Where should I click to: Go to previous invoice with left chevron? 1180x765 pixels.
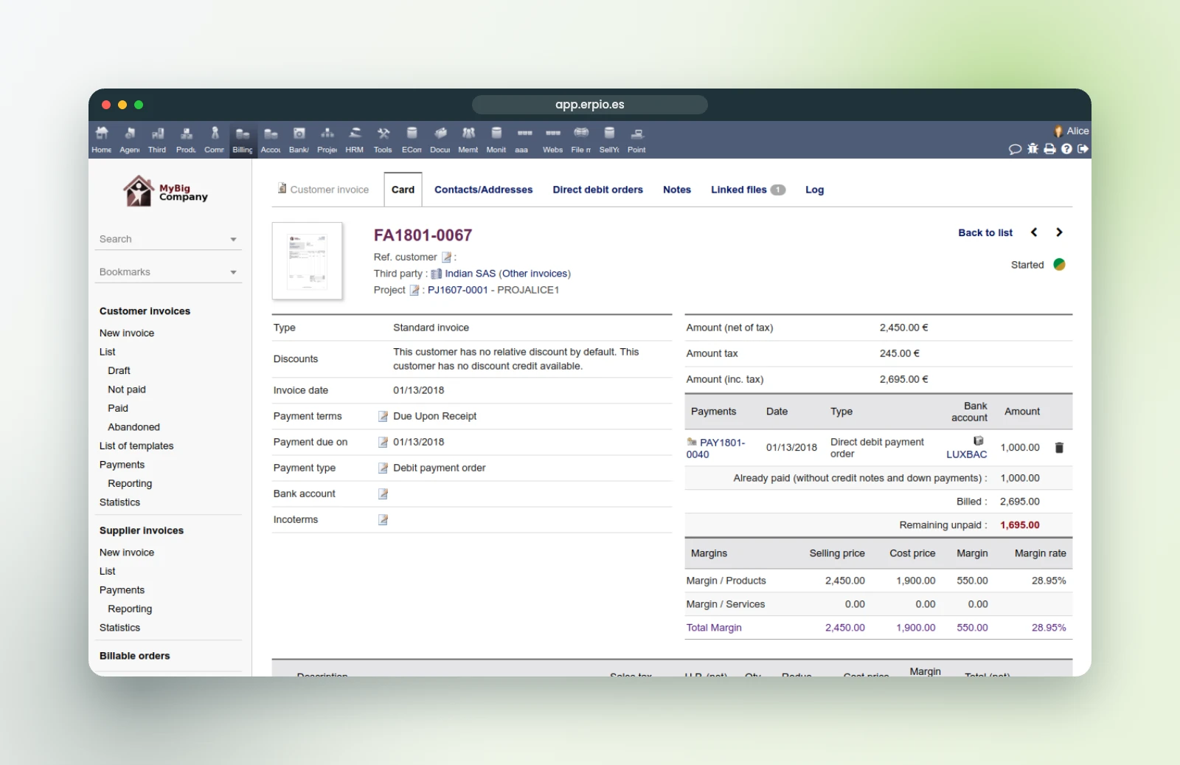pyautogui.click(x=1034, y=232)
